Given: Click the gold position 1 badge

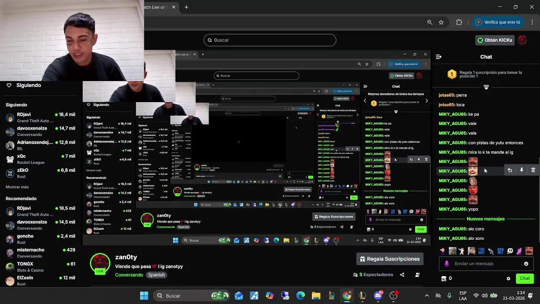Looking at the screenshot, I should point(452,75).
